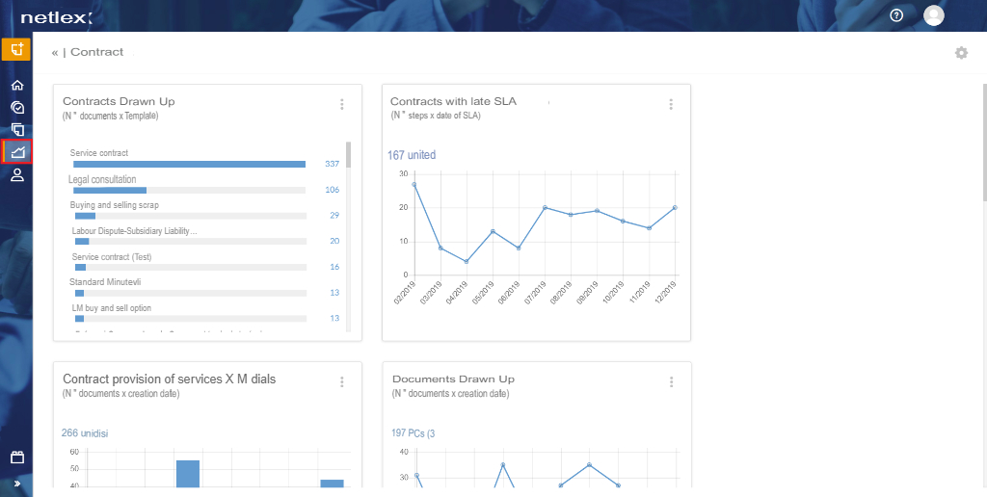Select the dashboard chart sidebar icon

pos(17,151)
